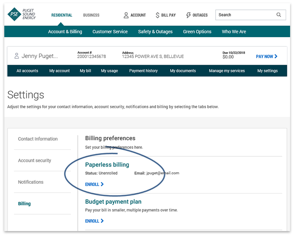The image size is (294, 235).
Task: Click the Paperless billing heading
Action: click(x=107, y=164)
